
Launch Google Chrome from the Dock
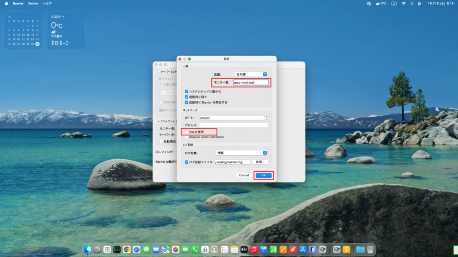[x=127, y=249]
